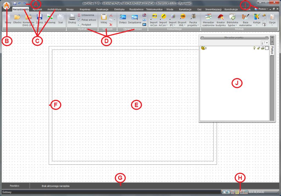The image size is (281, 196).
Task: Click the small icon left of Menadżer projektu title
Action: [x=202, y=38]
